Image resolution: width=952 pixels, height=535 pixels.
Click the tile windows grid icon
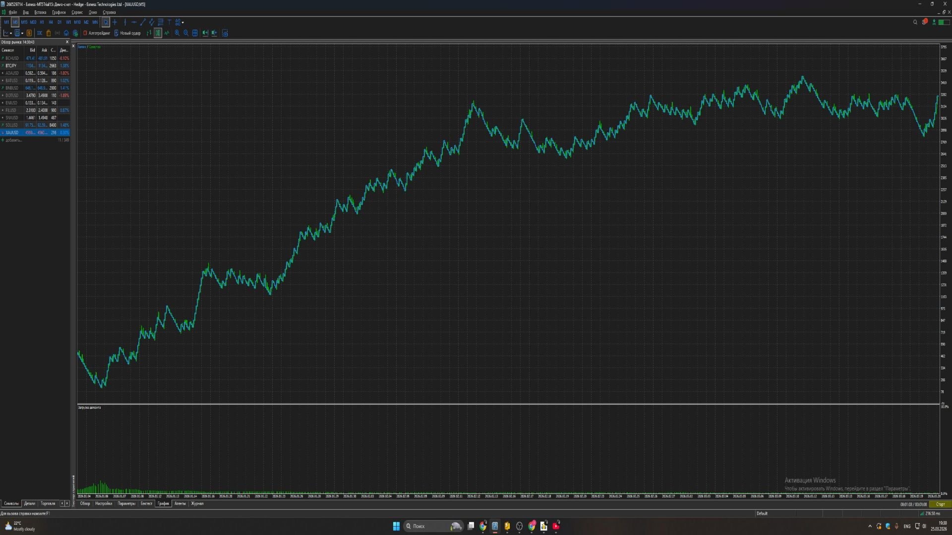[x=195, y=33]
